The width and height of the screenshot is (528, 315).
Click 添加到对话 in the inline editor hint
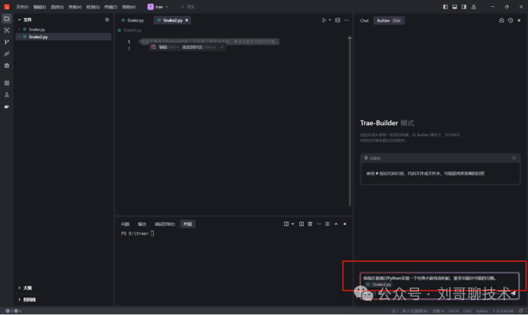[192, 47]
